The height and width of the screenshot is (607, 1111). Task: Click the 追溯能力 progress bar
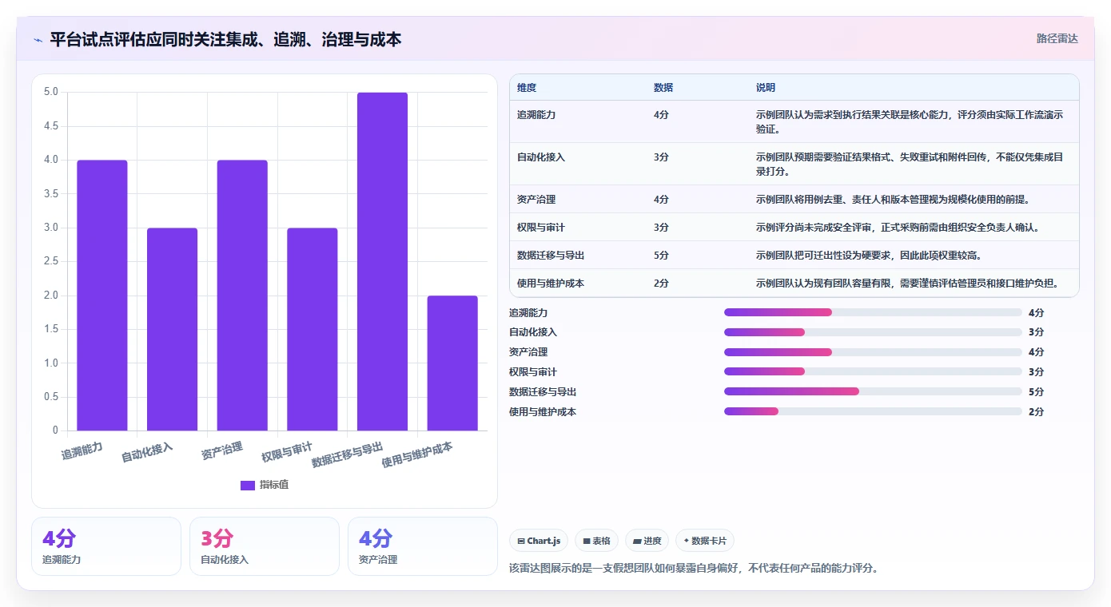click(873, 312)
